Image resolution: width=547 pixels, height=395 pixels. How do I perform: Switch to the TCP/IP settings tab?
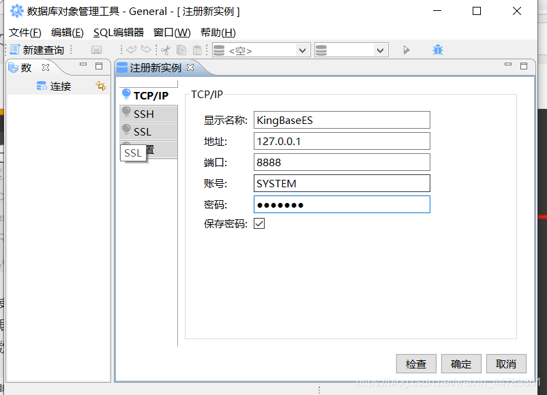coord(149,96)
